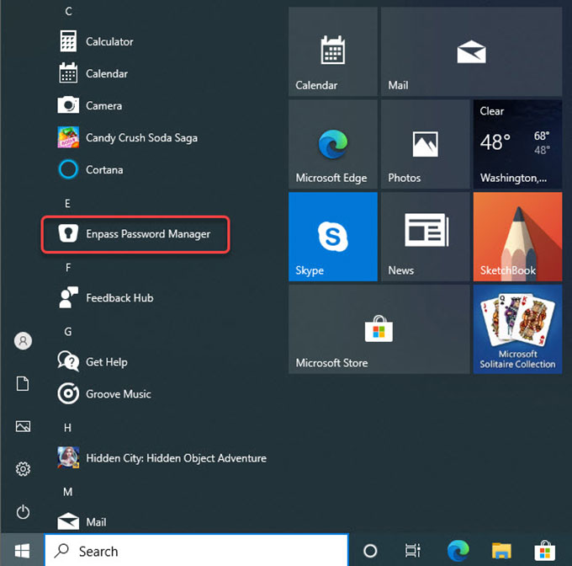The height and width of the screenshot is (566, 572).
Task: Click the taskbar Search box
Action: [197, 551]
